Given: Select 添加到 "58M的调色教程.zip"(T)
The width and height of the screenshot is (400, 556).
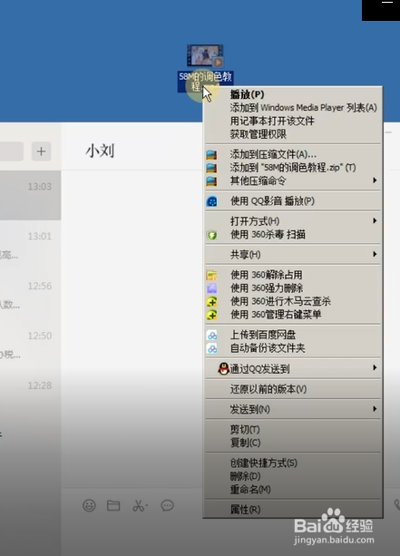Looking at the screenshot, I should click(x=293, y=168).
